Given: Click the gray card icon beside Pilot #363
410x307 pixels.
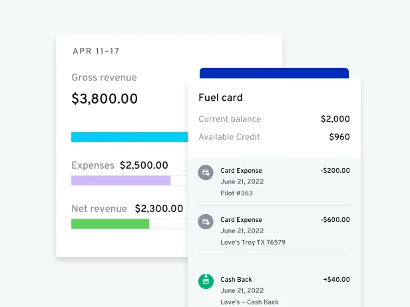Looking at the screenshot, I should pyautogui.click(x=206, y=172).
